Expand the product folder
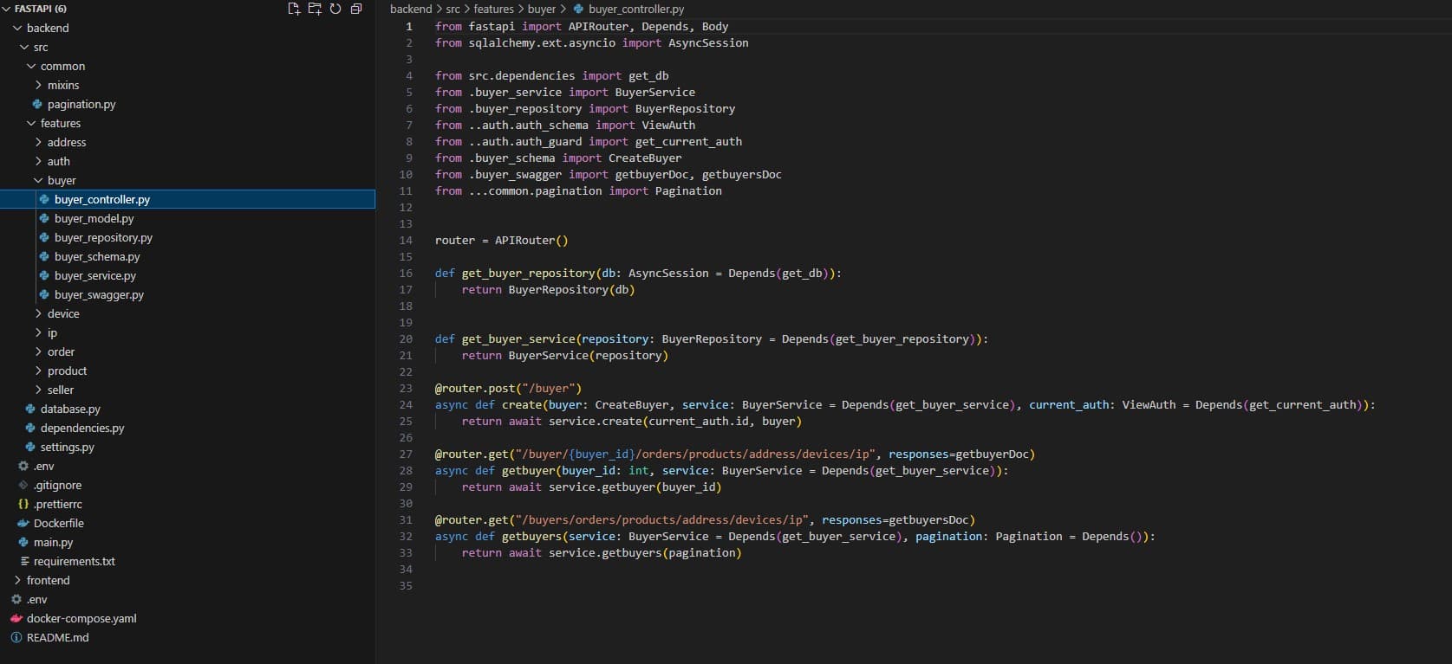1452x664 pixels. pyautogui.click(x=38, y=371)
